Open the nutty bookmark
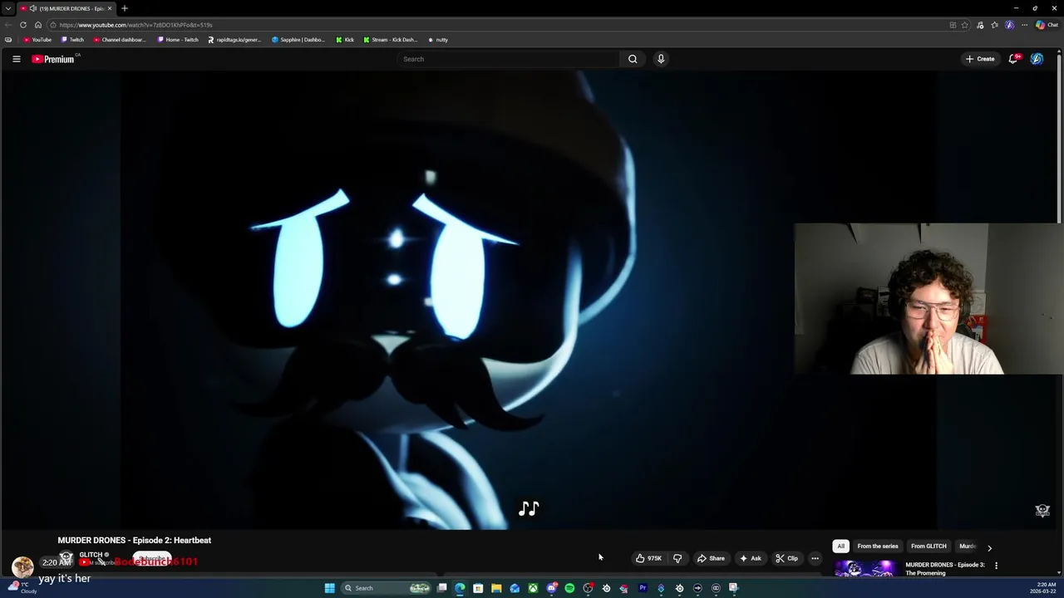The image size is (1064, 598). [438, 40]
